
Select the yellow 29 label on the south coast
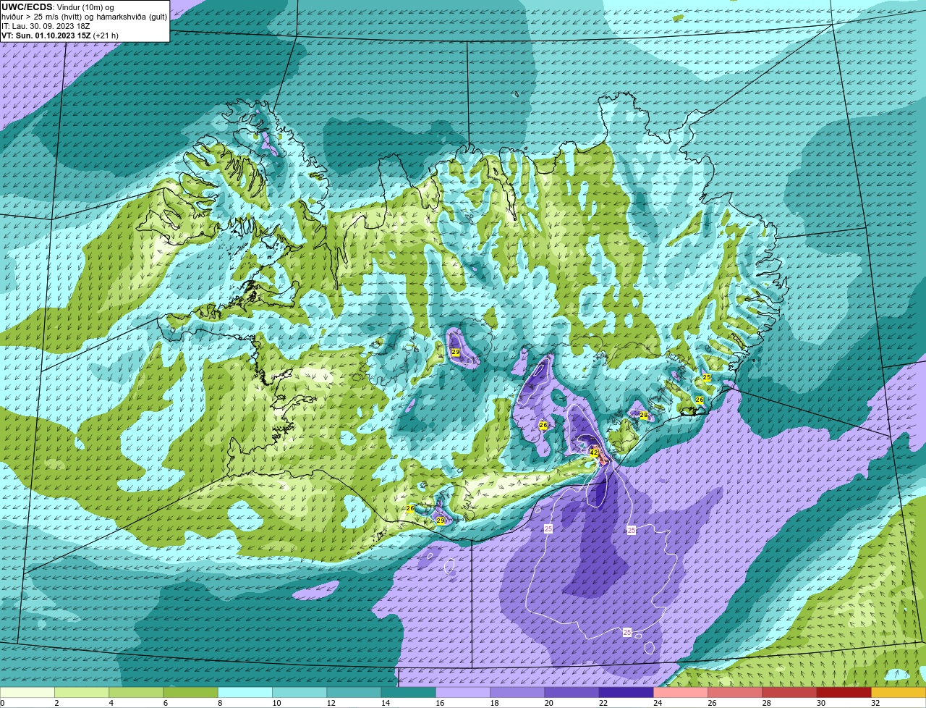[x=440, y=521]
